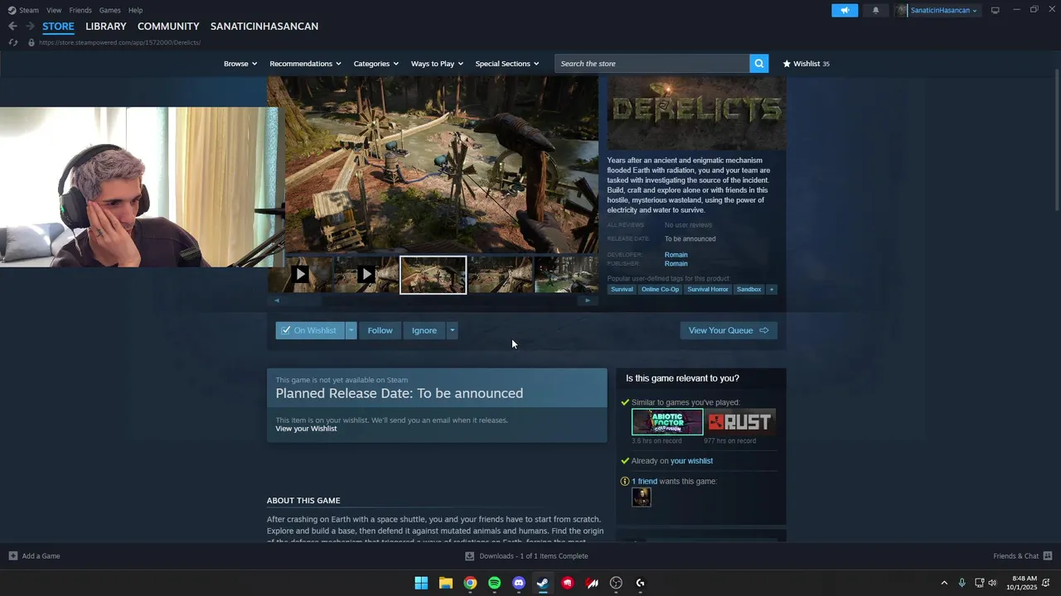The height and width of the screenshot is (596, 1061).
Task: Select the fourth screenshot thumbnail
Action: pyautogui.click(x=500, y=274)
